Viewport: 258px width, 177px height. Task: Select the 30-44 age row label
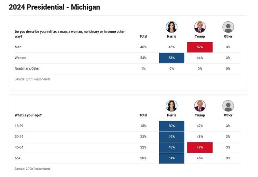[x=19, y=137]
